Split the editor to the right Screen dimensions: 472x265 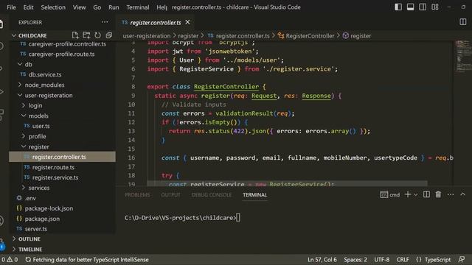(x=463, y=22)
